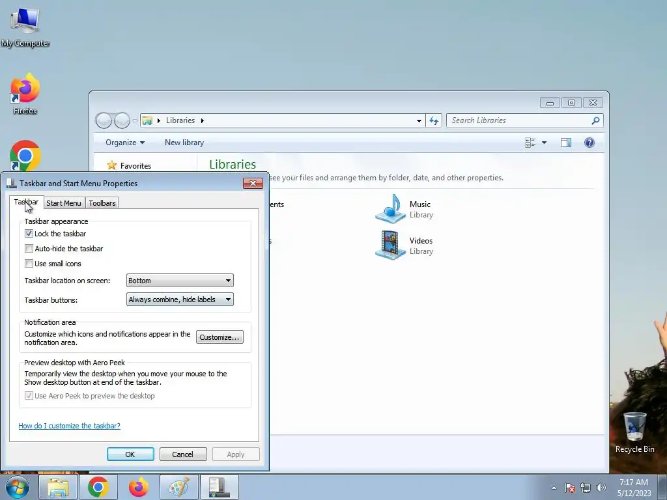Click Customize... notification area button
The height and width of the screenshot is (500, 667).
220,337
